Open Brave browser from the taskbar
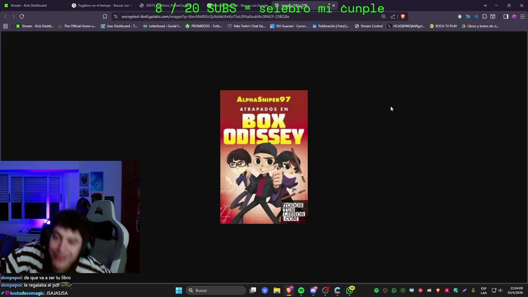 pyautogui.click(x=289, y=290)
